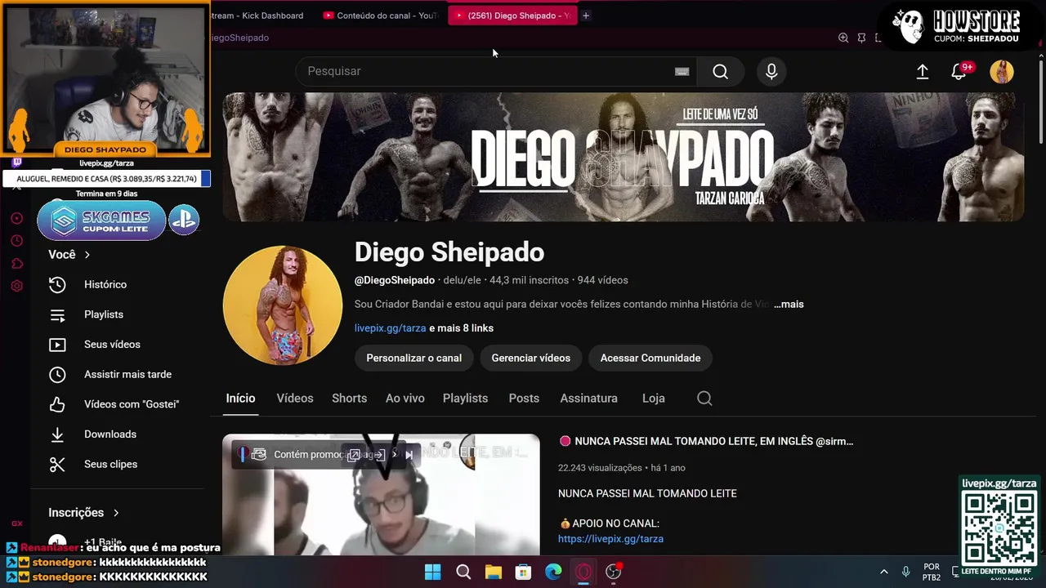
Task: Click the pin icon in address bar
Action: pyautogui.click(x=861, y=38)
